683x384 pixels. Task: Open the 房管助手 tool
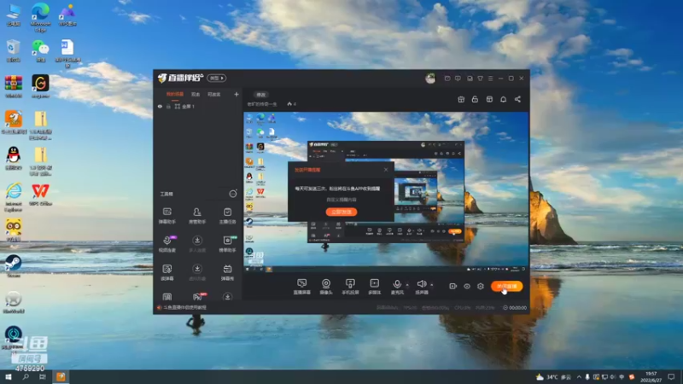tap(197, 215)
